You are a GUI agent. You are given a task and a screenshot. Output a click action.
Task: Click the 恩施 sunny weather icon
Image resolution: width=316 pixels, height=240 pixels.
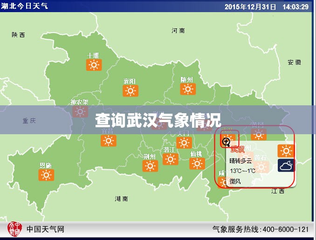pos(46,175)
